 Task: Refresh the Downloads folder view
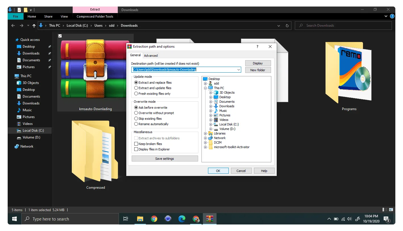(x=287, y=26)
